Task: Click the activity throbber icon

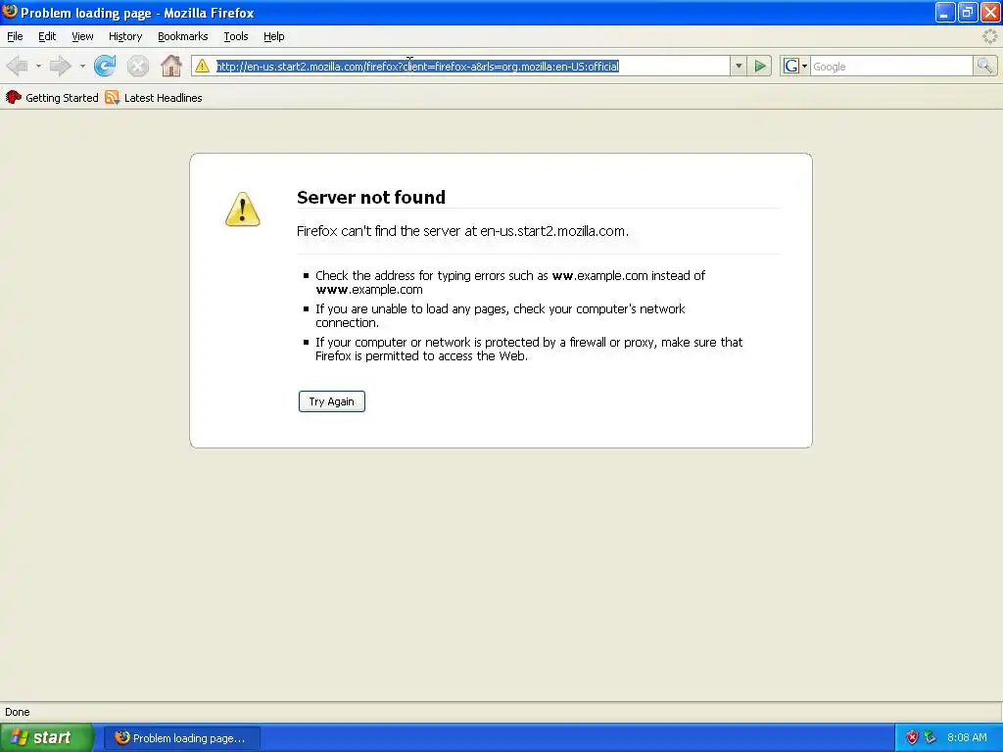Action: [989, 36]
